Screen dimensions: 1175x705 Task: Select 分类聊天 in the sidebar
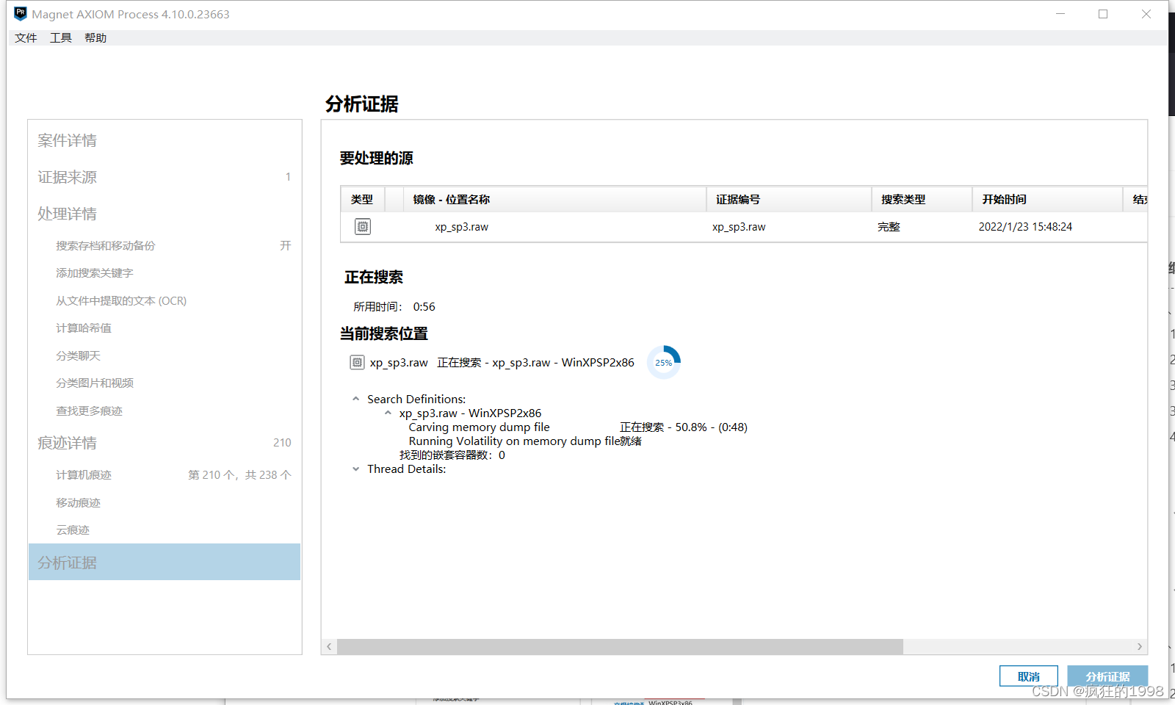[79, 355]
